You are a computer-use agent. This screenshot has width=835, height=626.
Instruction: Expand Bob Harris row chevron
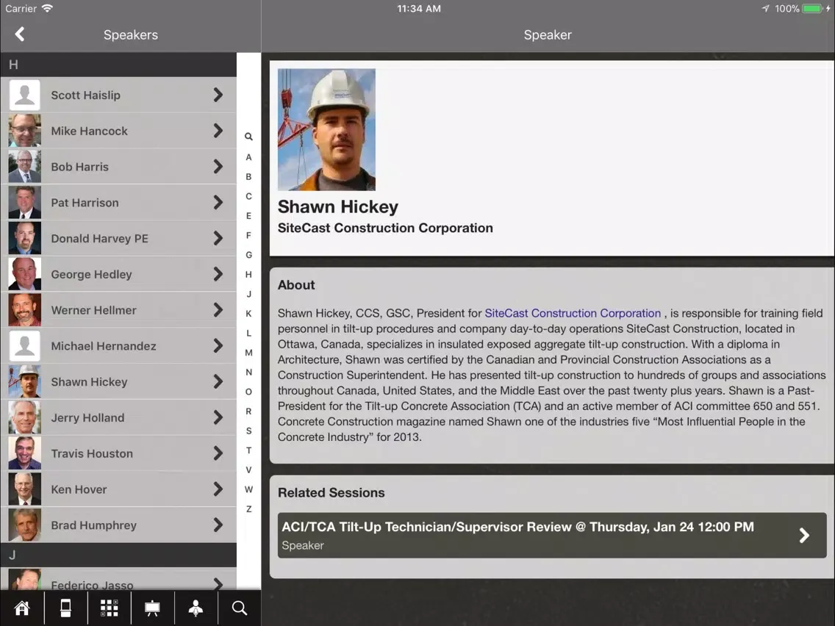pyautogui.click(x=218, y=167)
